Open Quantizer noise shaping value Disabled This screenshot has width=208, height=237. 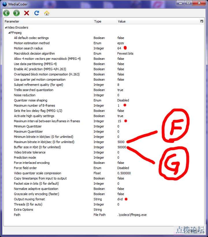(123, 100)
